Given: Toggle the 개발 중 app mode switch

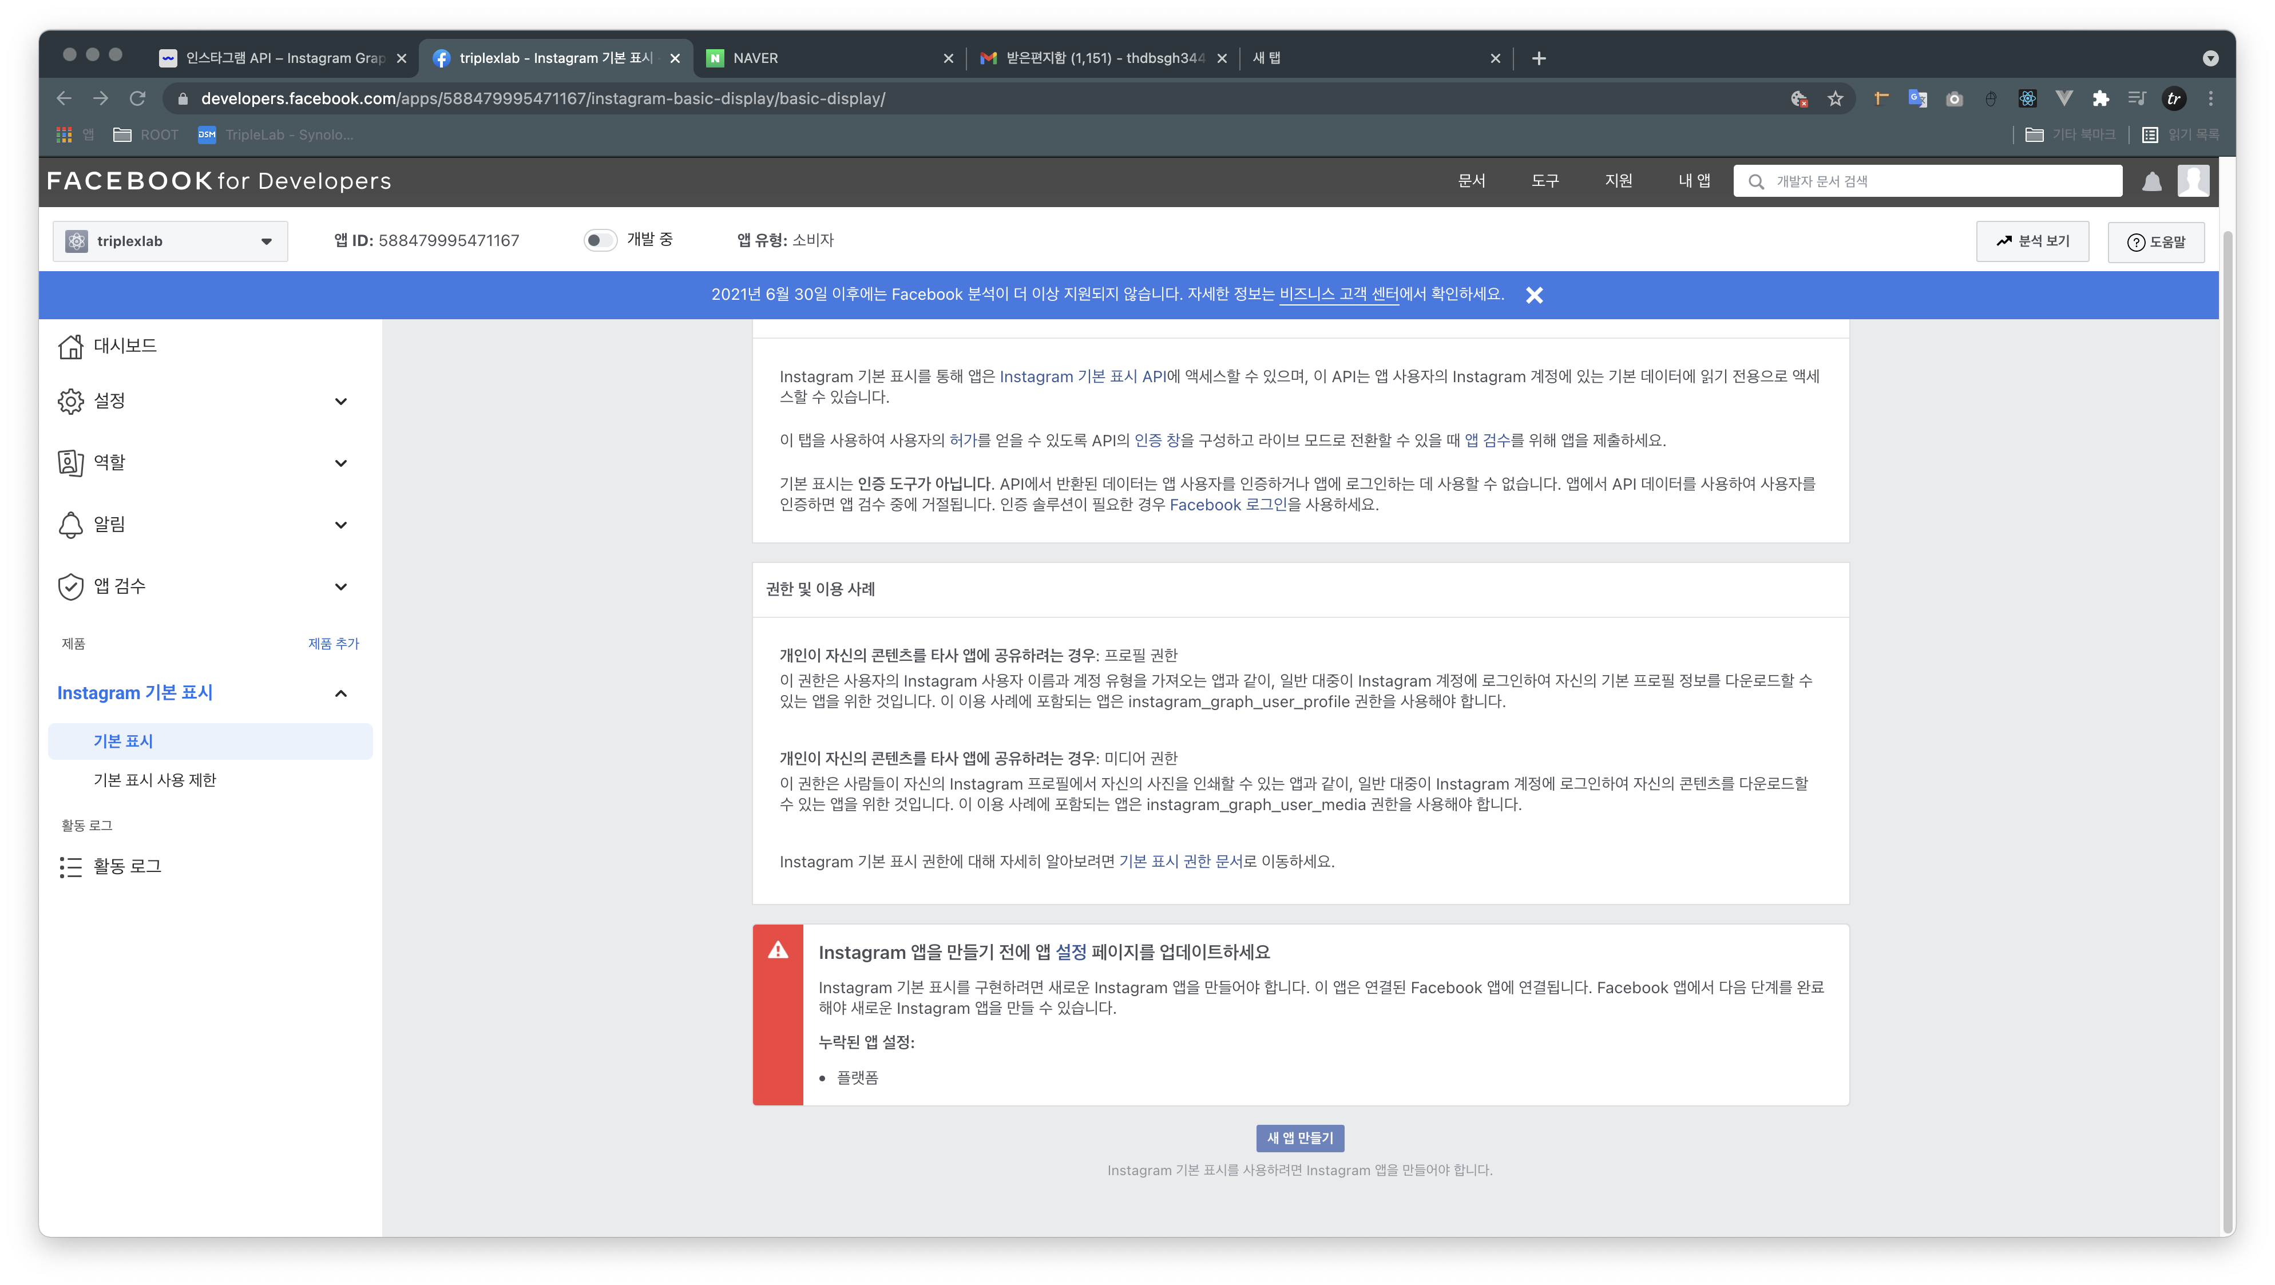Looking at the screenshot, I should 600,240.
